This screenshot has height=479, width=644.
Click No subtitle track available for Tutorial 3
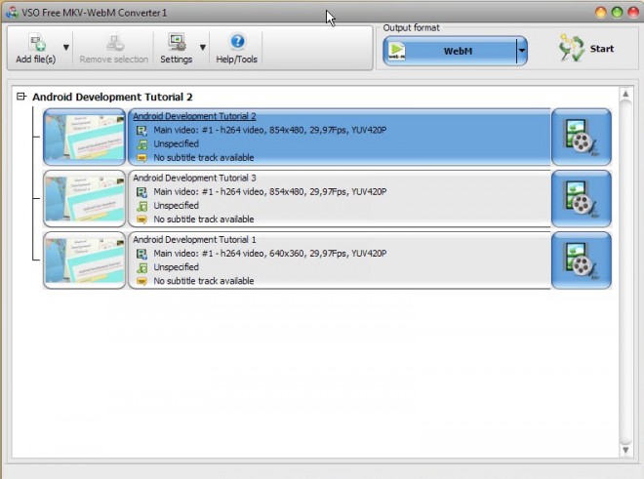(x=204, y=220)
